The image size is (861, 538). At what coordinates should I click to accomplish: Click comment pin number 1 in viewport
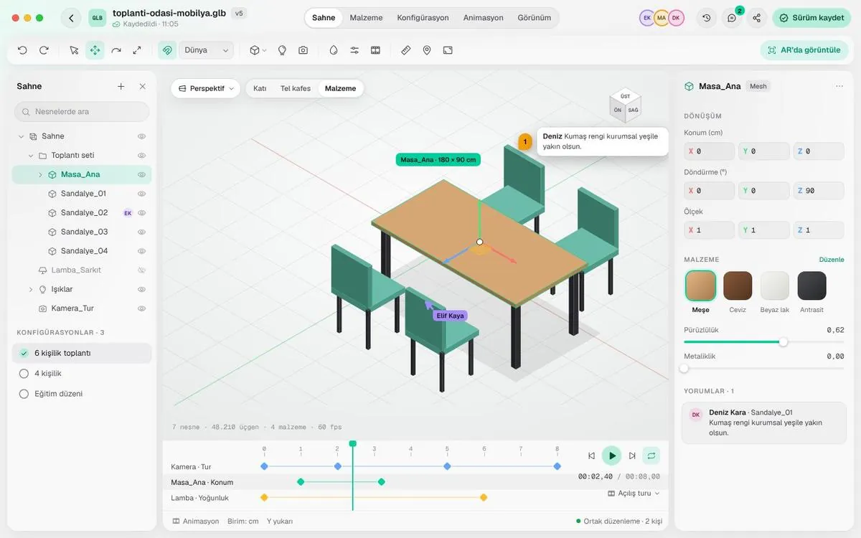click(525, 142)
